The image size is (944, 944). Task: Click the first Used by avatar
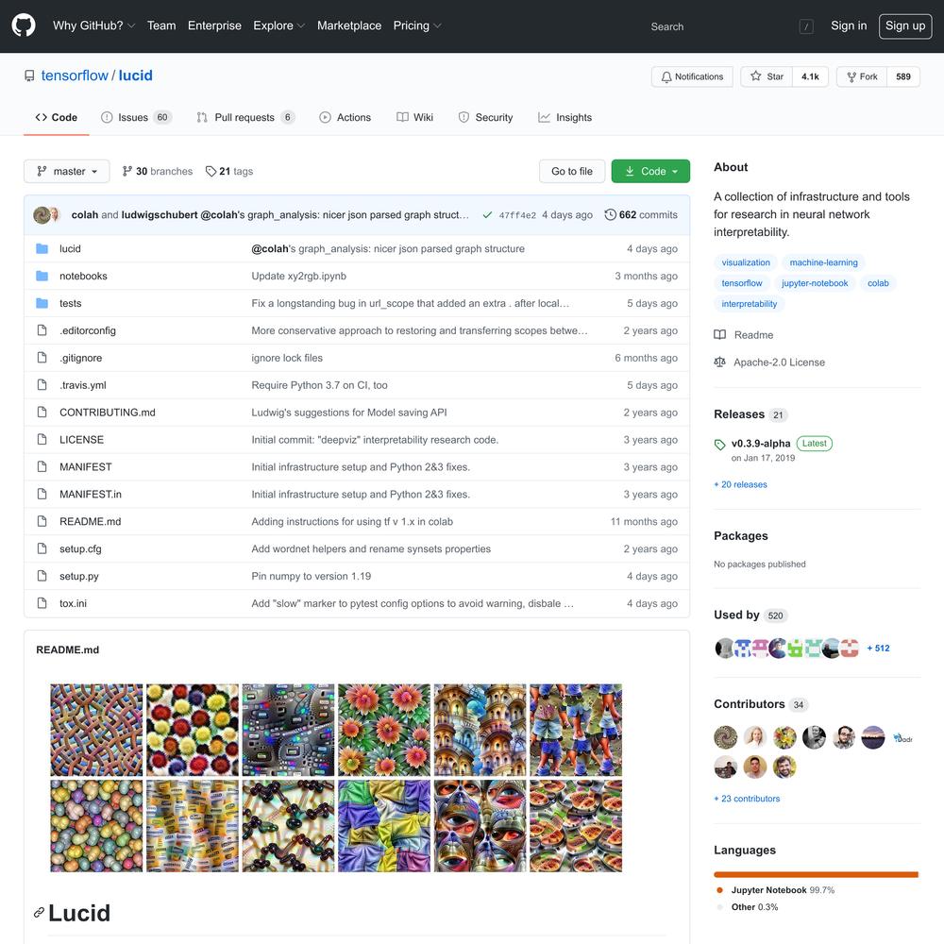(x=724, y=648)
